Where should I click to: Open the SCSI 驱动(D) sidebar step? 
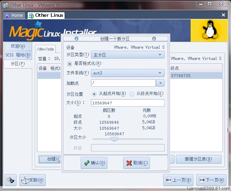coord(18,55)
